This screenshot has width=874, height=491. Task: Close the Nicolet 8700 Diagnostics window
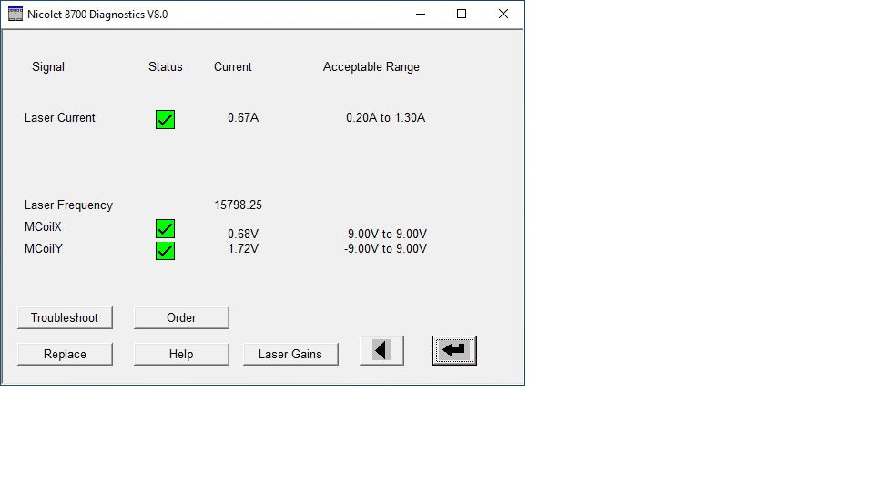click(x=503, y=14)
